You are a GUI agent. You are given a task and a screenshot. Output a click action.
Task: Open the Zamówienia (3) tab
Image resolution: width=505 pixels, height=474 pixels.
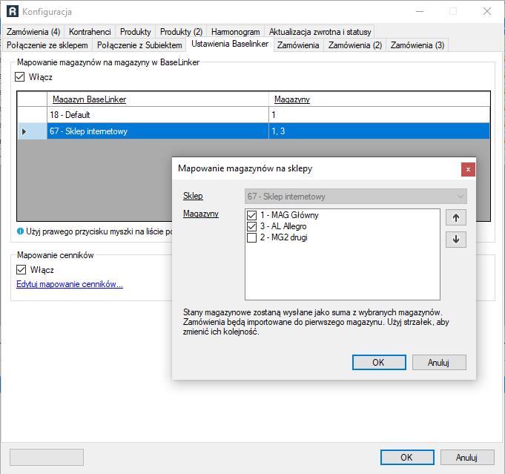[x=417, y=45]
